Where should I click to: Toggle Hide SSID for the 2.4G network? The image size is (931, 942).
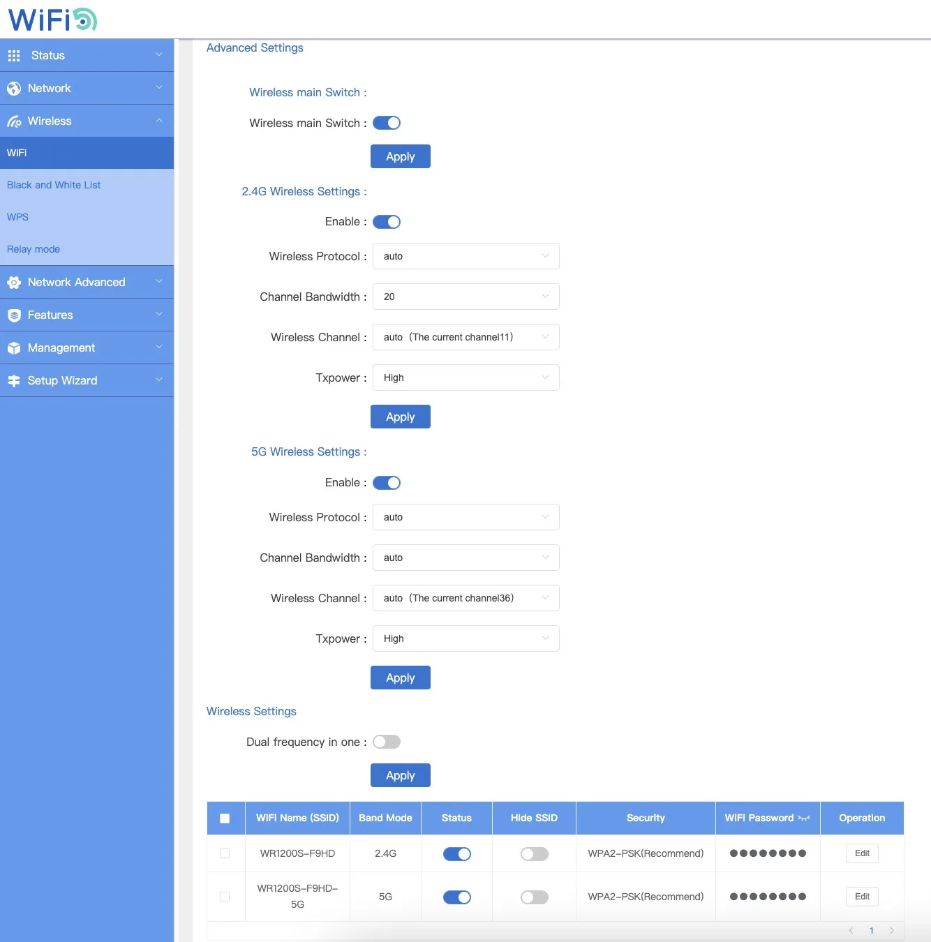tap(534, 854)
